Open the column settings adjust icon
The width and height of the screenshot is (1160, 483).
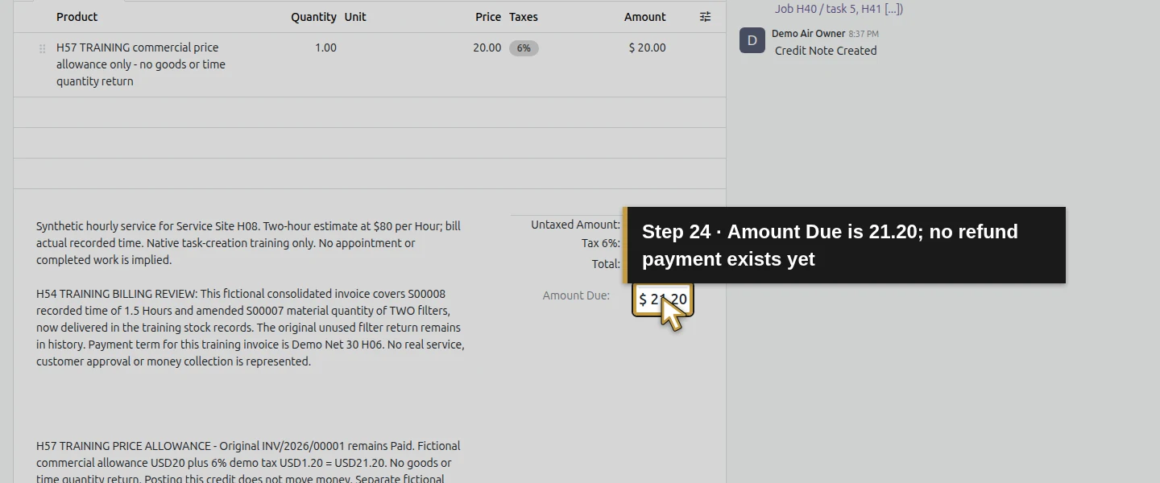(x=705, y=17)
